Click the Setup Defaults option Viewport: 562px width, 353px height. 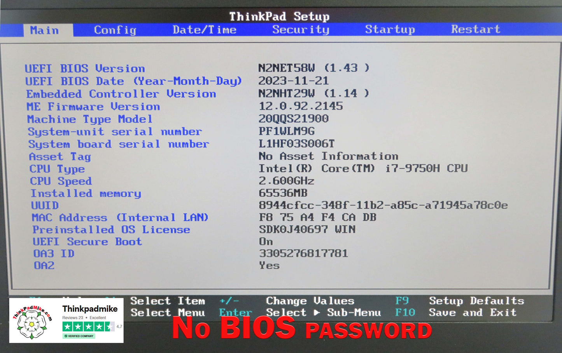477,301
